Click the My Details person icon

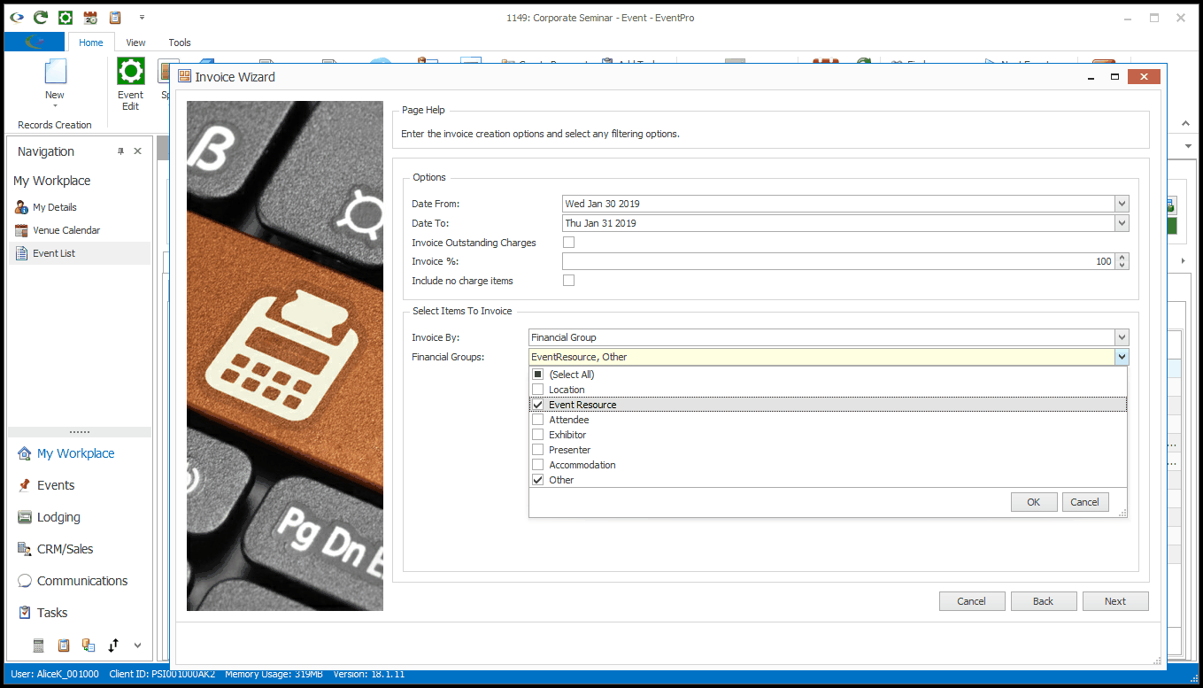(x=22, y=207)
